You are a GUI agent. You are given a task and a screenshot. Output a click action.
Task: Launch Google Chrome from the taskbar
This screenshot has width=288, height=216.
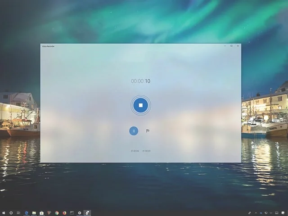(57, 213)
